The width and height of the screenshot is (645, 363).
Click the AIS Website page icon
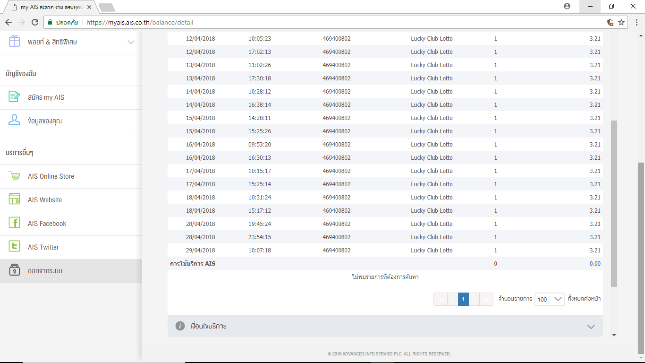click(15, 199)
